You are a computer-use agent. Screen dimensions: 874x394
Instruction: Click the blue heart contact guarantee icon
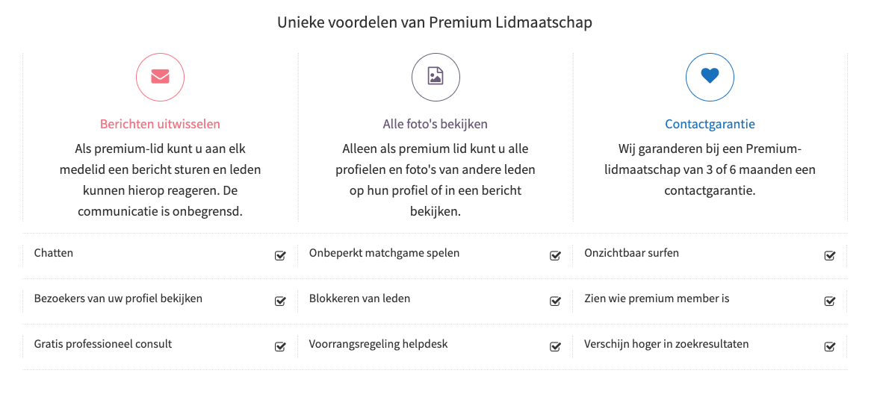(710, 76)
